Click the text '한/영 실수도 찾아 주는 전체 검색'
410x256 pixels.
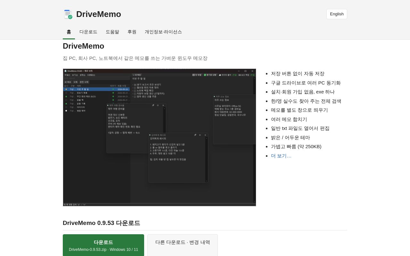click(306, 101)
